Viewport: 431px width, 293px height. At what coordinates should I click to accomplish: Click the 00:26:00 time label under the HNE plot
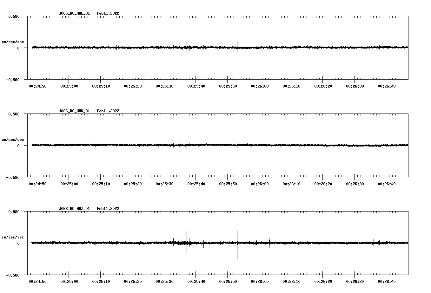[x=260, y=86]
